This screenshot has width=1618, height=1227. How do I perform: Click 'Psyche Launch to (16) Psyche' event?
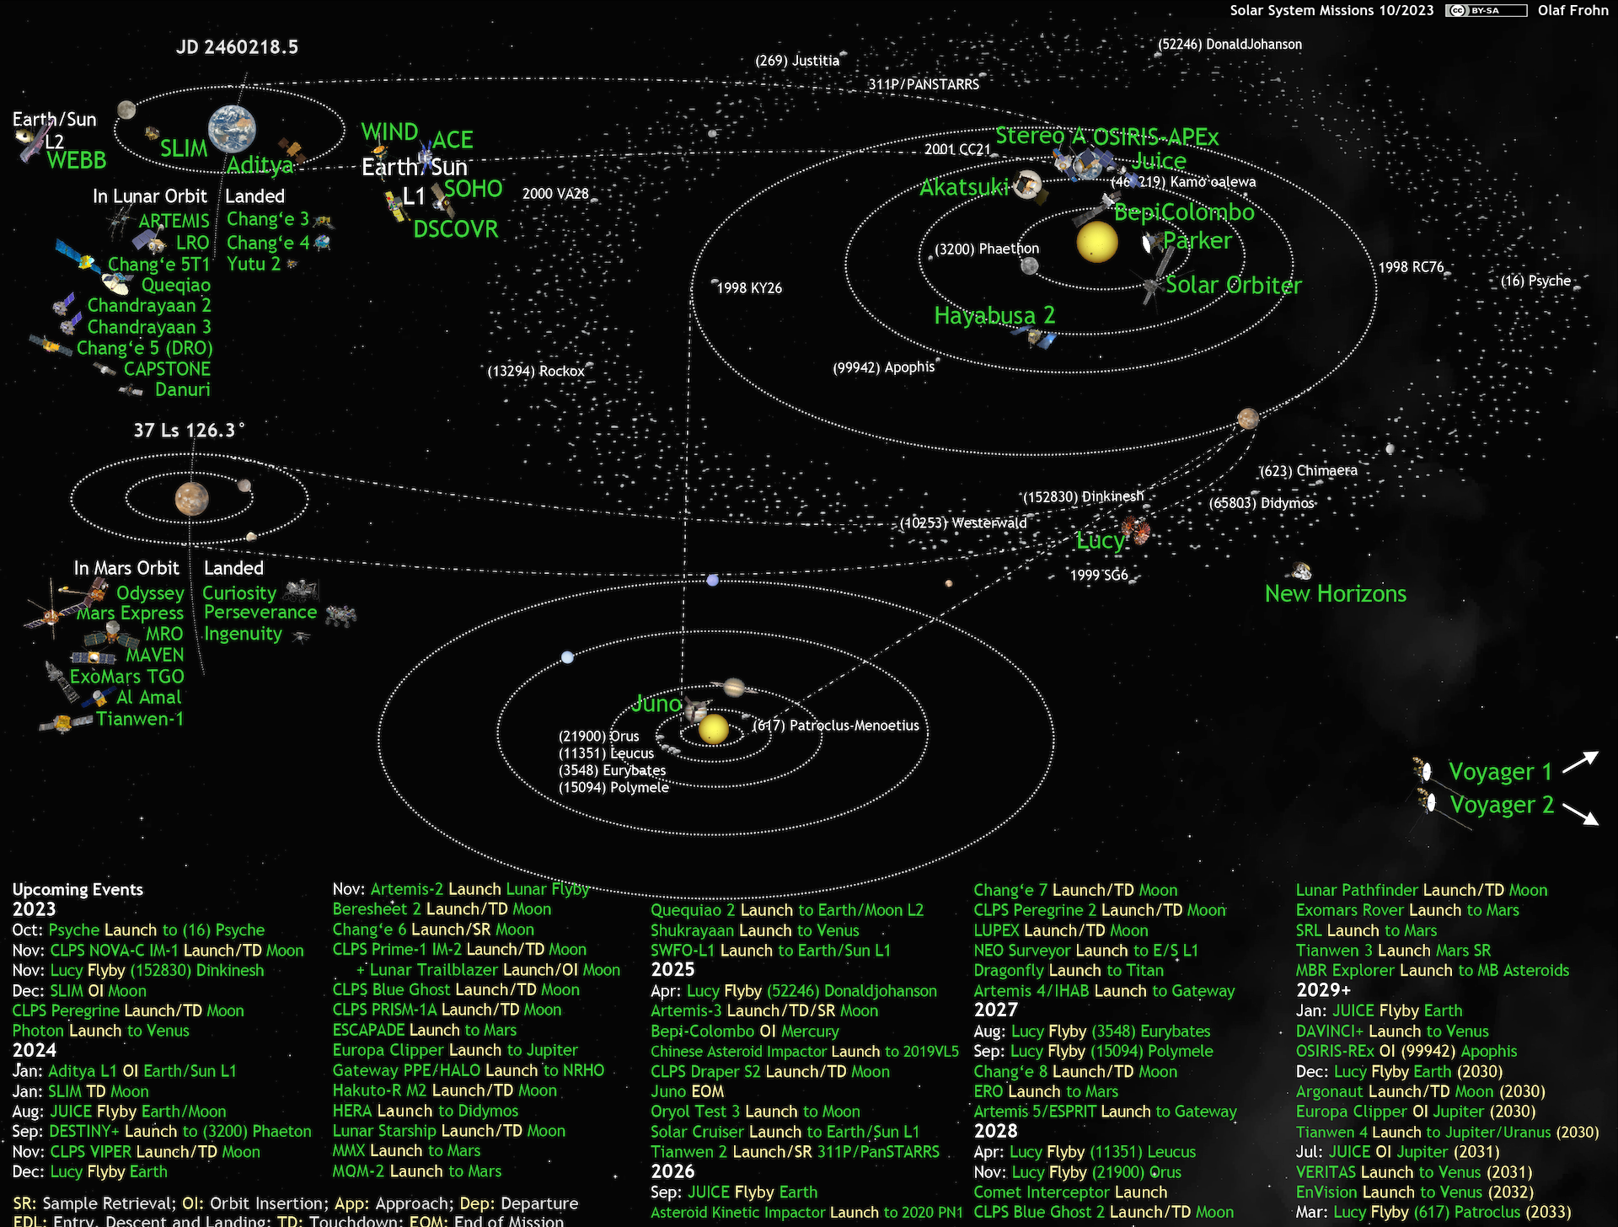(x=157, y=930)
